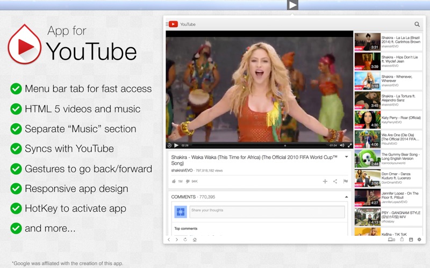This screenshot has height=268, width=430.
Task: Click the video progress bar
Action: [x=259, y=145]
